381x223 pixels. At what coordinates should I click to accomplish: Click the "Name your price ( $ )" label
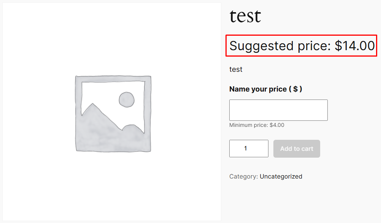[x=265, y=89]
